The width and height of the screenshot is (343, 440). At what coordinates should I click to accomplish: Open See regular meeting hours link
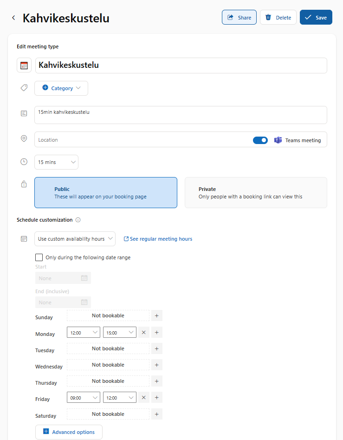pos(158,239)
